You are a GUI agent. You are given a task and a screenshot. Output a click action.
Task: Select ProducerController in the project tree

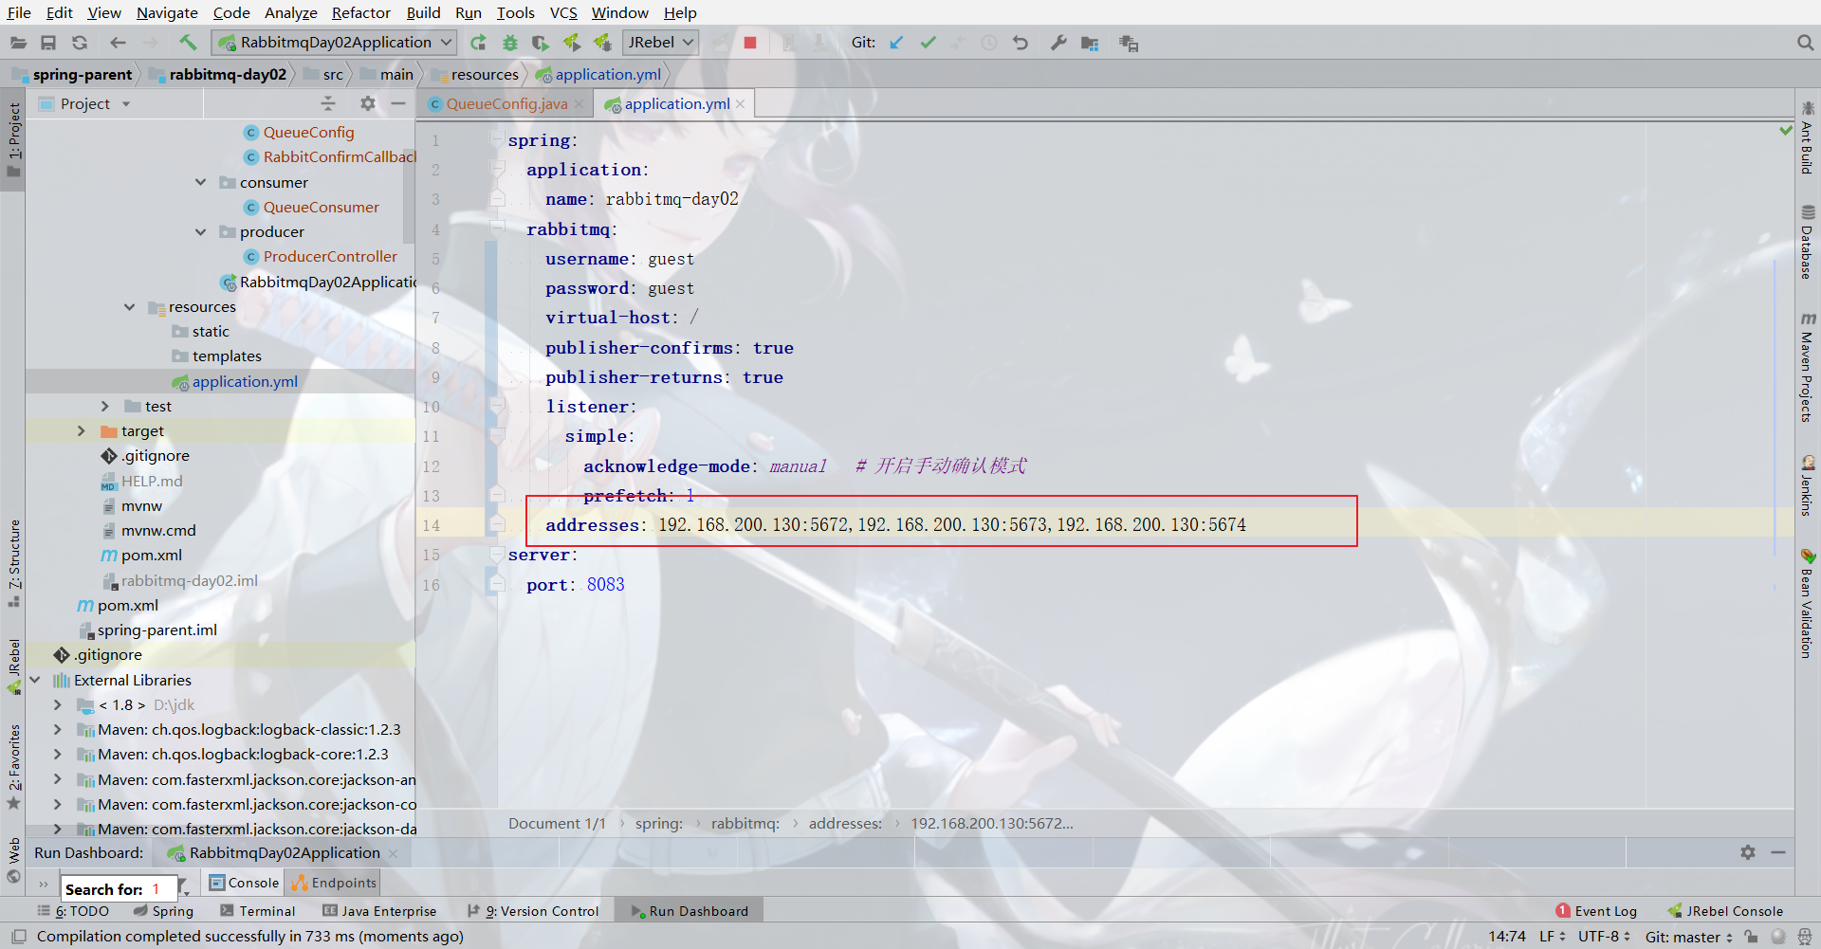330,256
